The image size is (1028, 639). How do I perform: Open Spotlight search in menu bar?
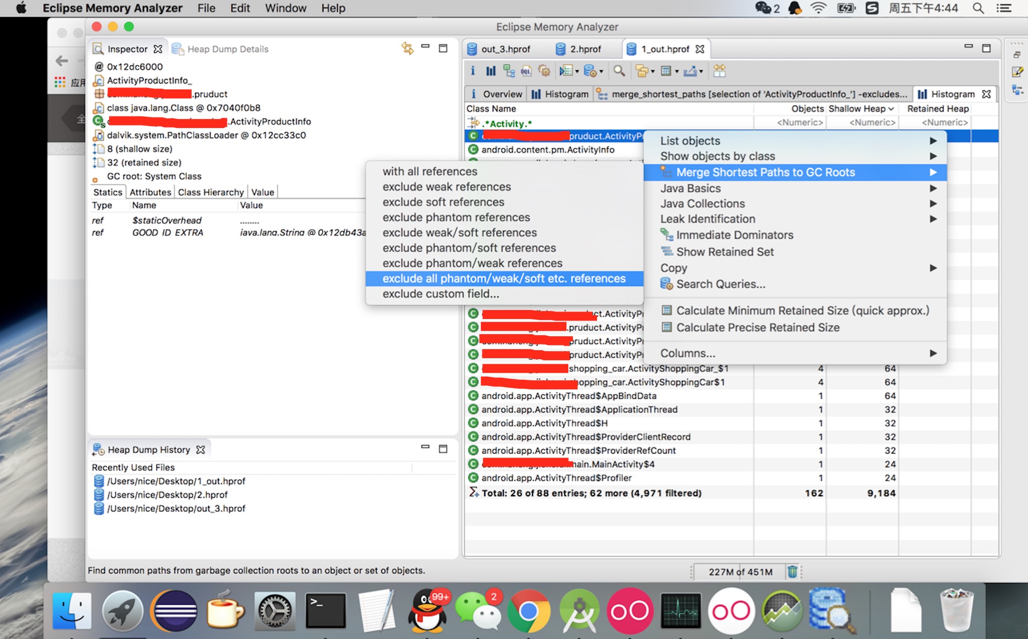pos(978,8)
